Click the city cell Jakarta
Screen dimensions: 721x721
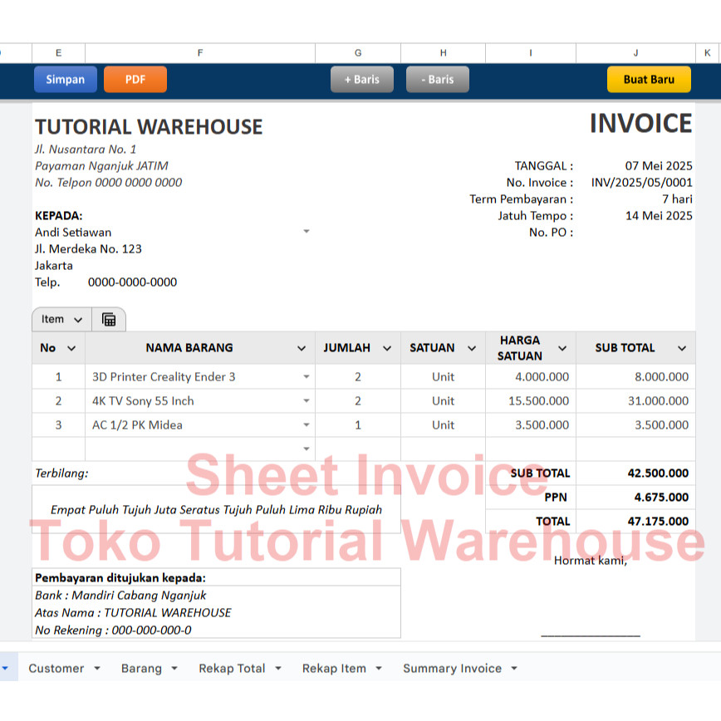click(x=54, y=265)
